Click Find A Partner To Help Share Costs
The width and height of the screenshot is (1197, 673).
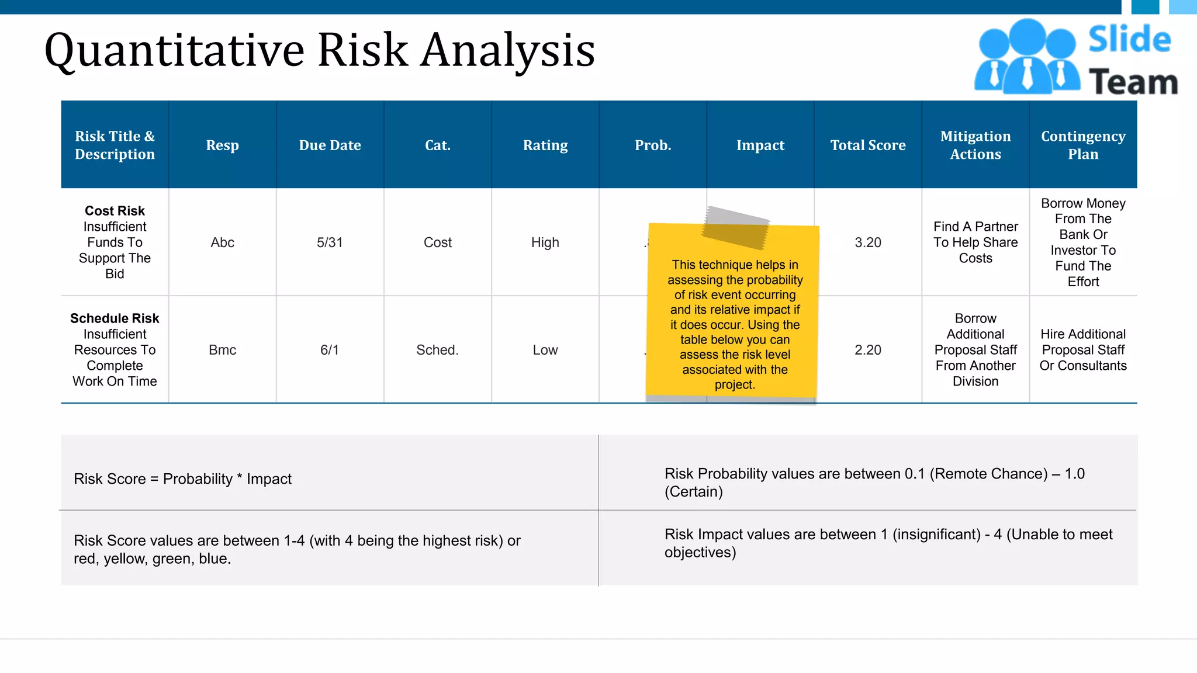tap(975, 242)
